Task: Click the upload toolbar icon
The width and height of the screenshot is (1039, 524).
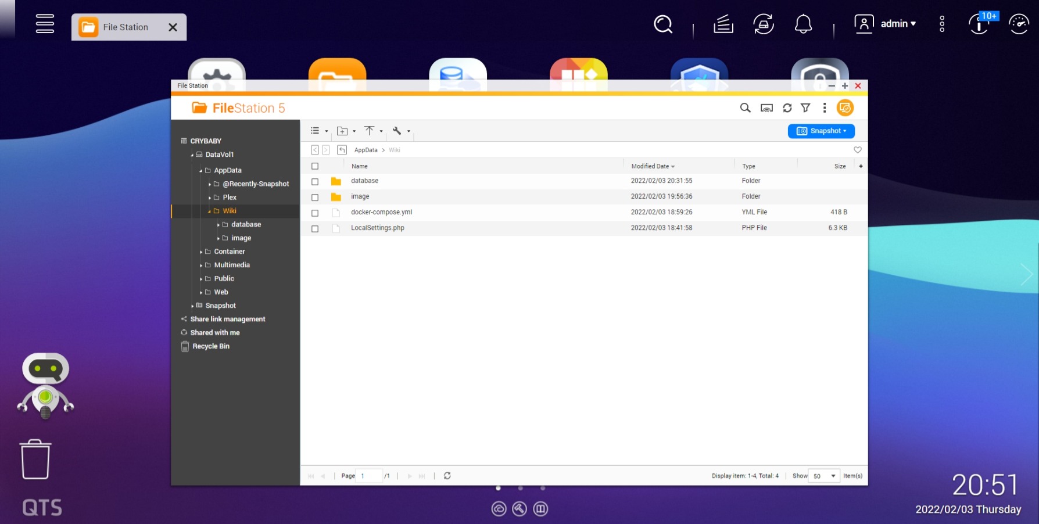Action: tap(370, 131)
